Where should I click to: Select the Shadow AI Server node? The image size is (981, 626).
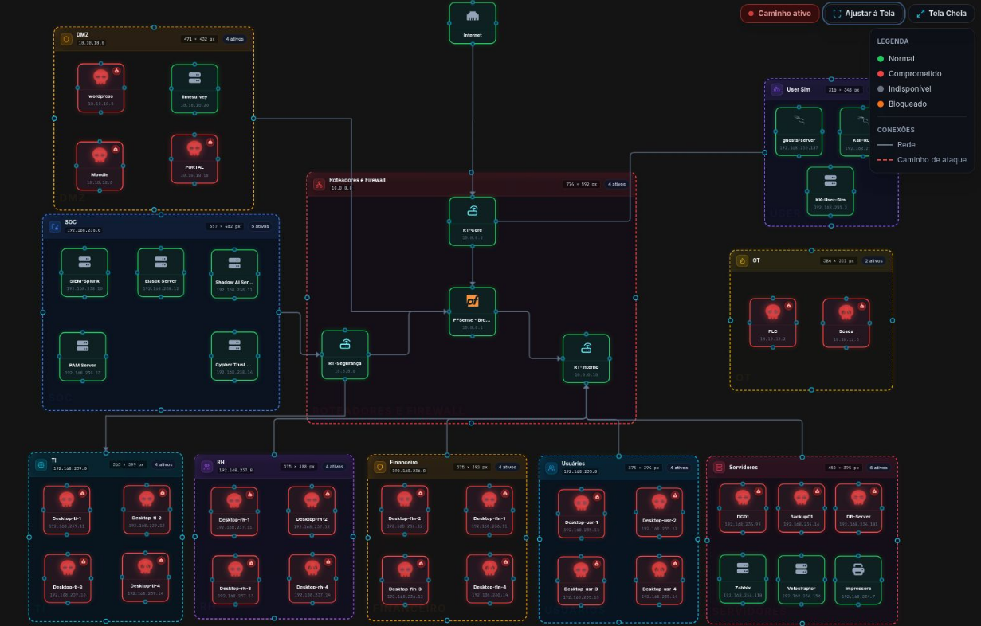click(x=234, y=273)
